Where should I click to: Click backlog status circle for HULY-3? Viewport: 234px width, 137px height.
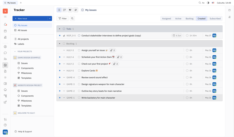[79, 50]
